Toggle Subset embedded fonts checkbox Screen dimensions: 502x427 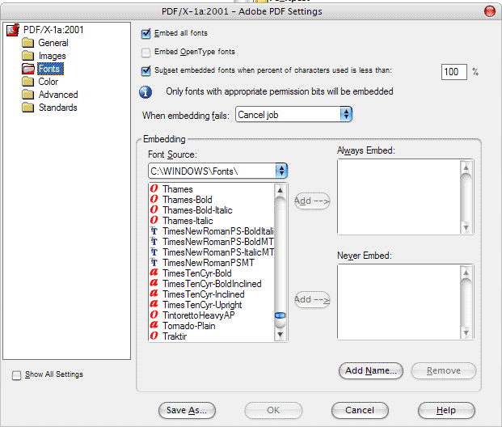tap(146, 71)
